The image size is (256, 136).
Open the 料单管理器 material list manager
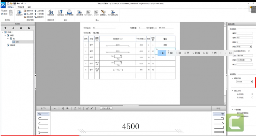pyautogui.click(x=69, y=13)
